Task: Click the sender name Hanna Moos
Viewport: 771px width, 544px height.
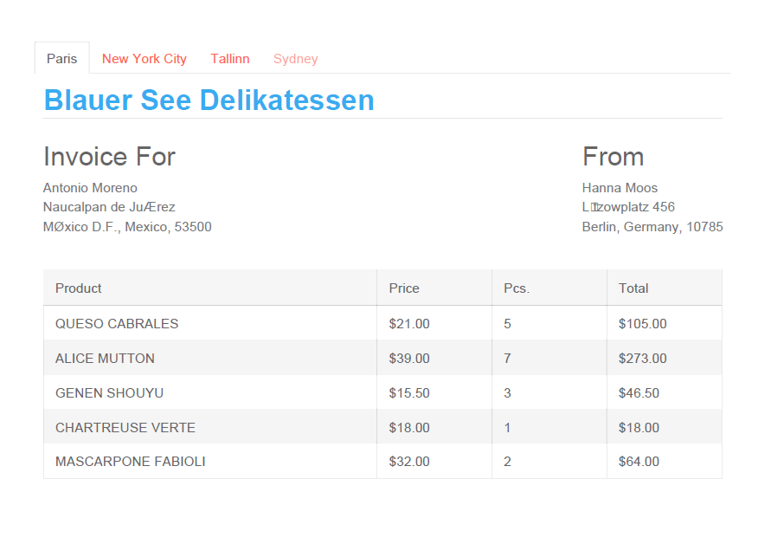Action: pyautogui.click(x=620, y=188)
